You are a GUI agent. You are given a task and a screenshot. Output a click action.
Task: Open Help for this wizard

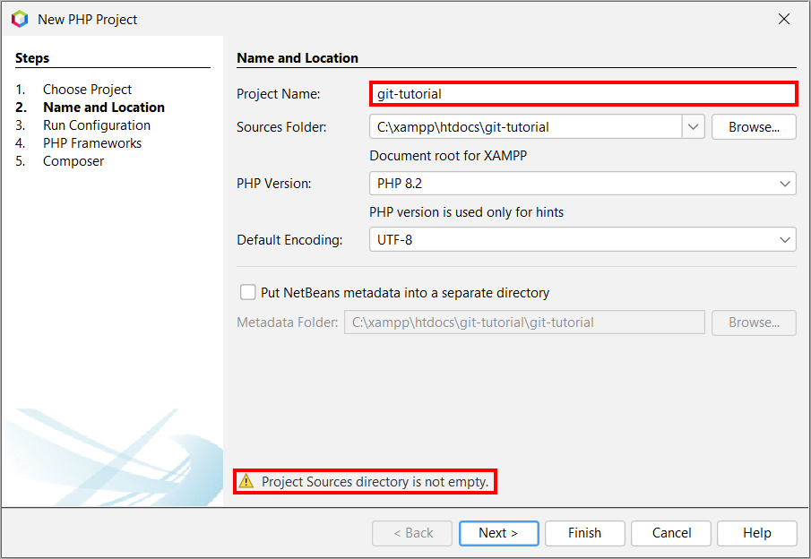click(756, 533)
